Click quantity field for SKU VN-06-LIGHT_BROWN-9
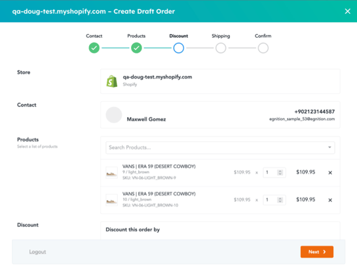357x276 pixels. [274, 173]
